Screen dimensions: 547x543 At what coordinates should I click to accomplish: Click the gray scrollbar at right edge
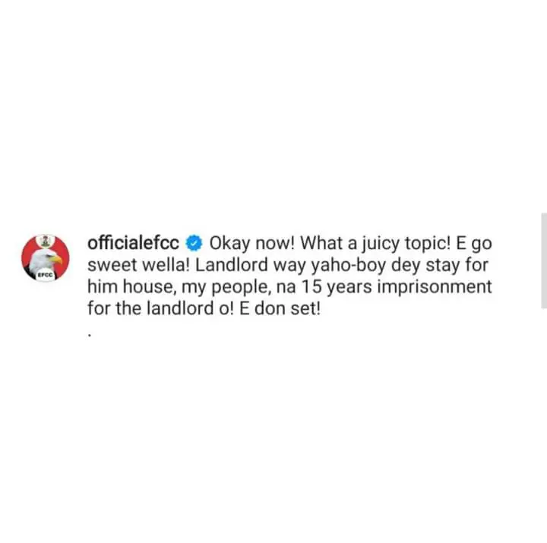tap(544, 260)
